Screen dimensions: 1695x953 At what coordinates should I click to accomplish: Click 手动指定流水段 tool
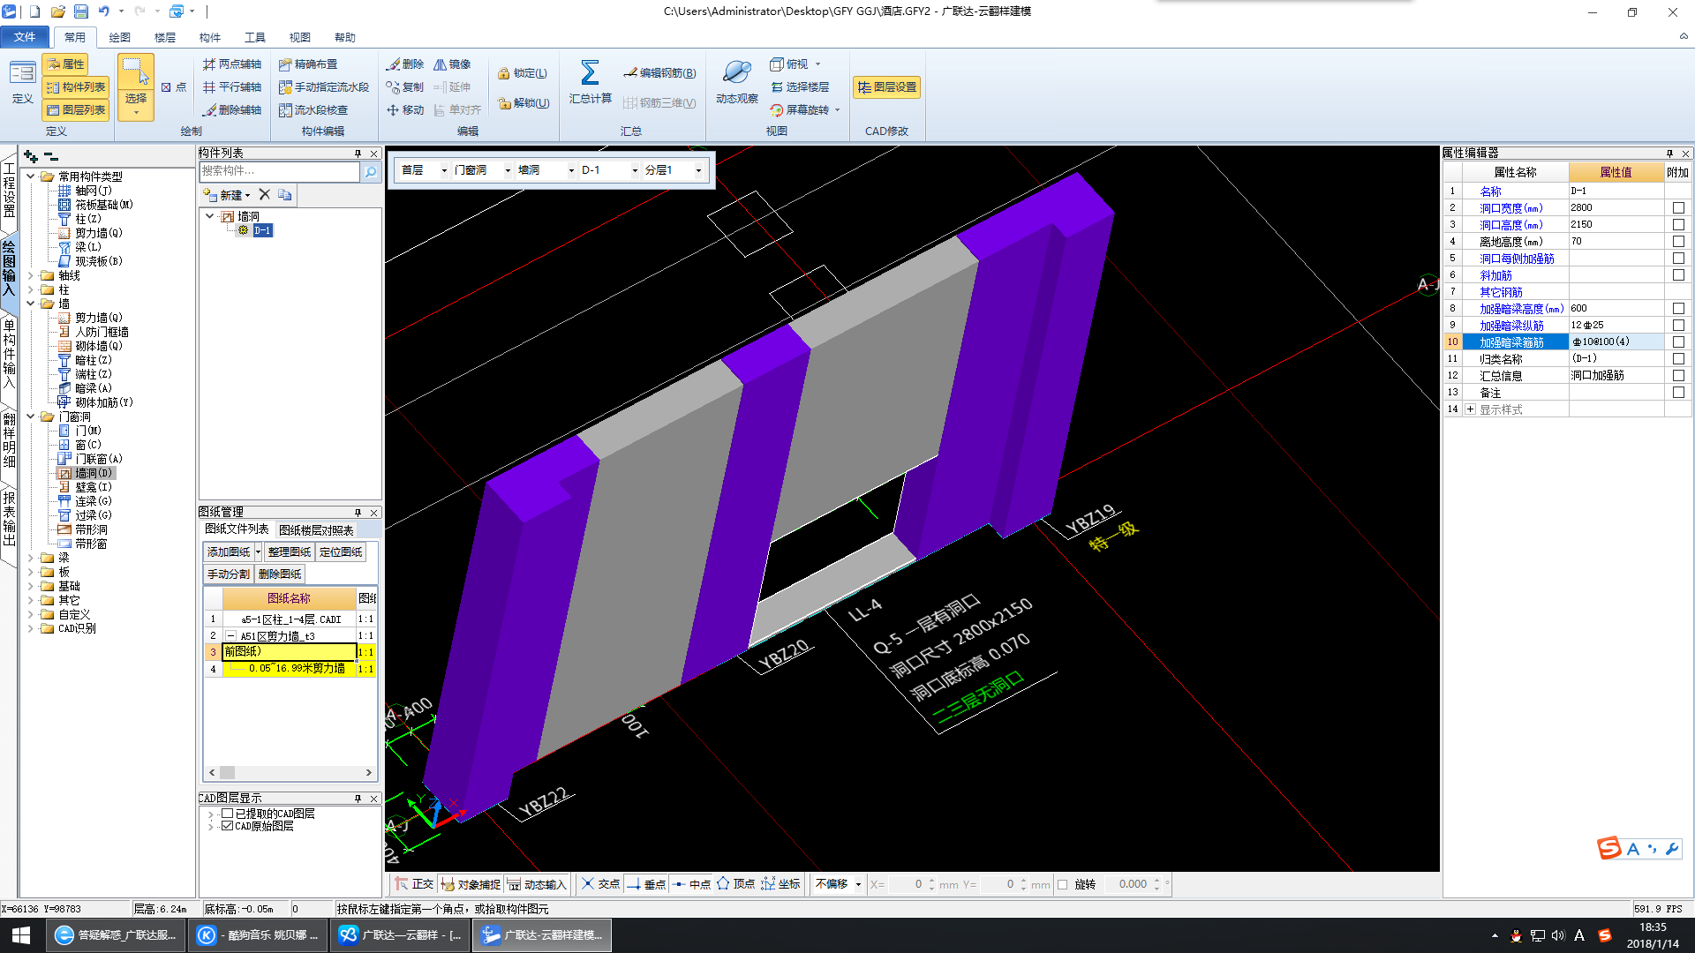[324, 87]
